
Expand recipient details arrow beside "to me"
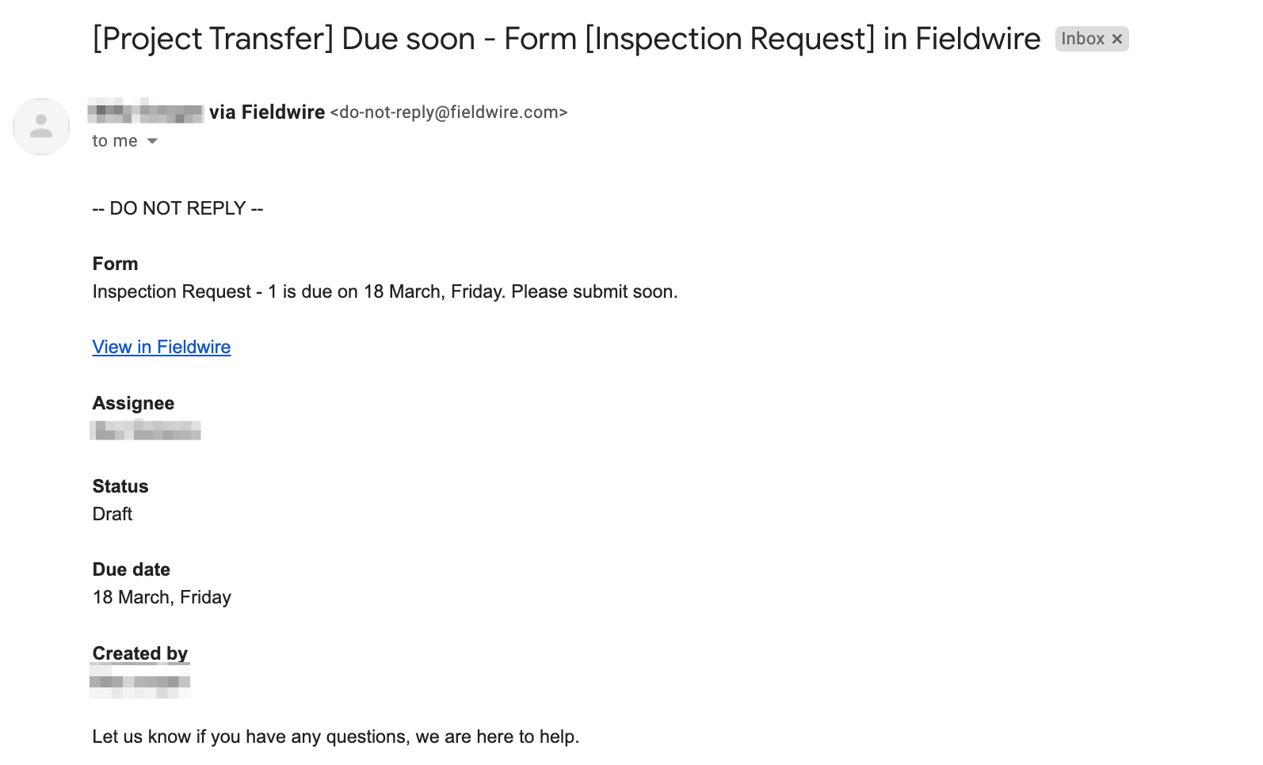coord(153,141)
